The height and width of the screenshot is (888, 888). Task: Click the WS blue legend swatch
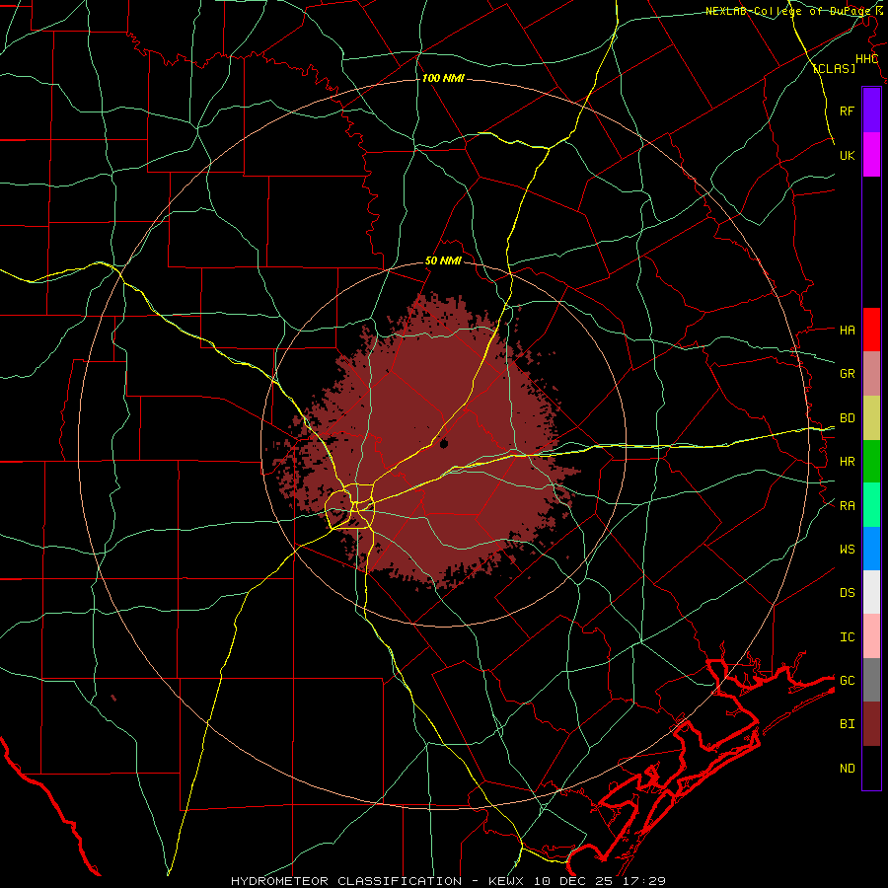(x=871, y=549)
